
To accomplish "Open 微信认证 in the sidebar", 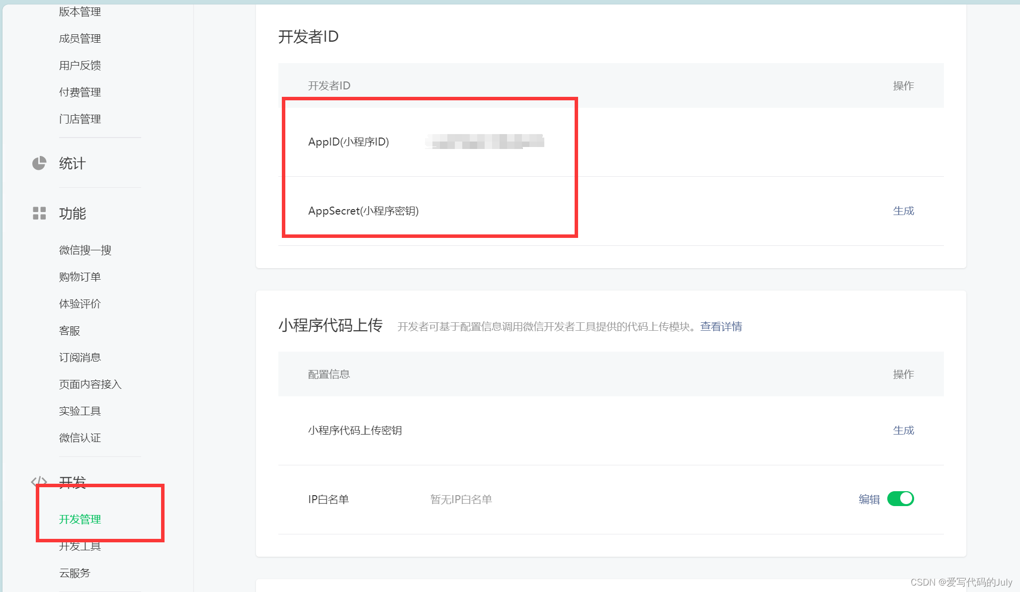I will point(80,438).
